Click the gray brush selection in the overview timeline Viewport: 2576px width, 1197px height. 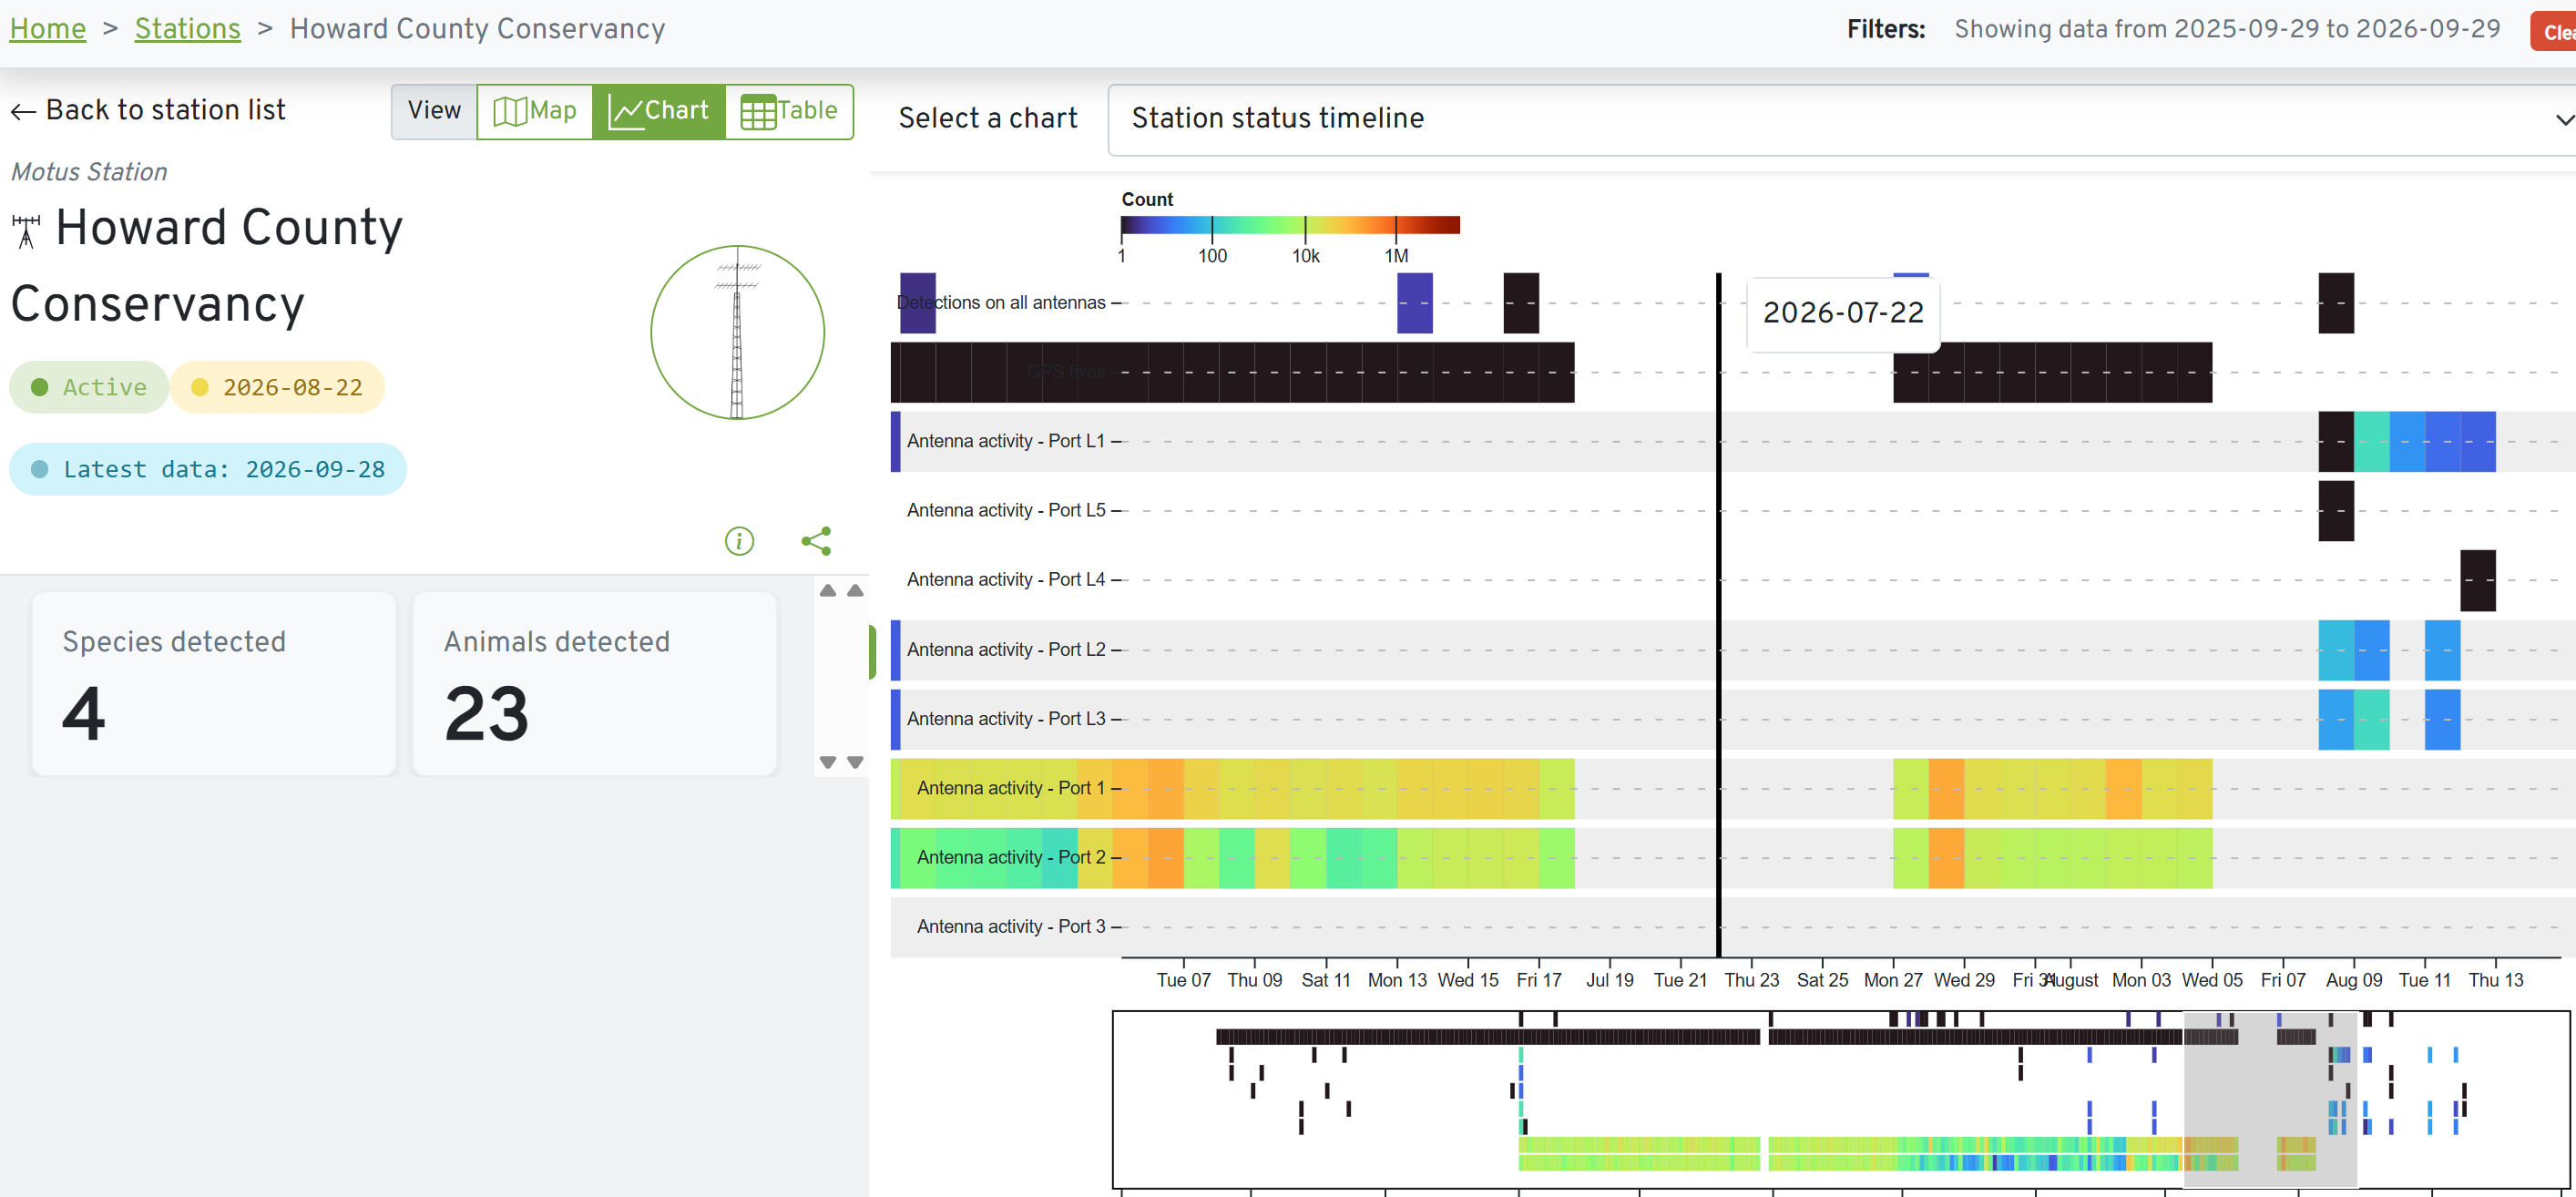click(x=2270, y=1099)
